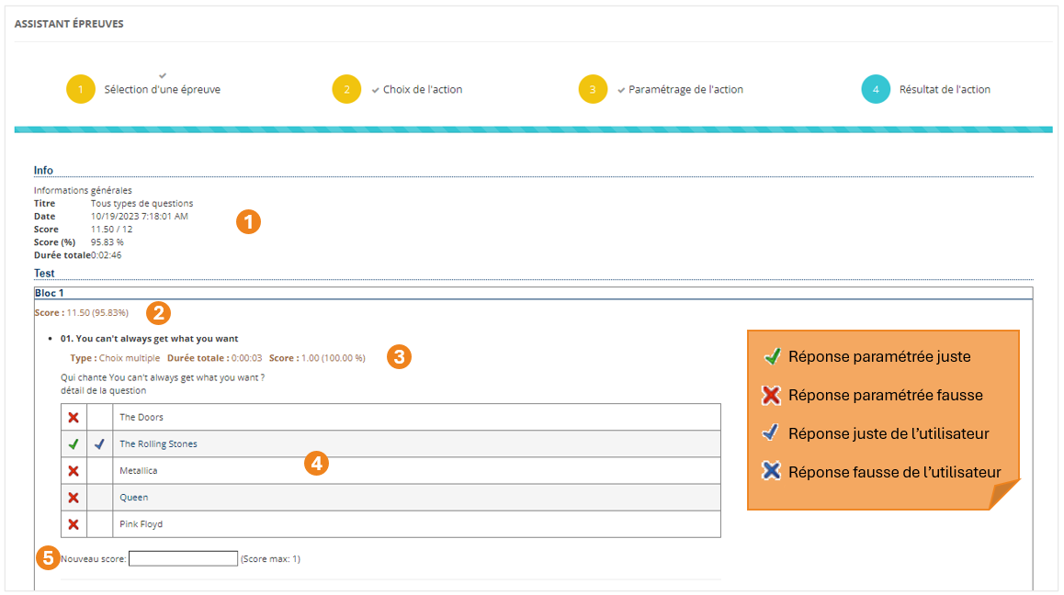Open Paramétrage de l'action step
Image resolution: width=1064 pixels, height=595 pixels.
click(685, 90)
